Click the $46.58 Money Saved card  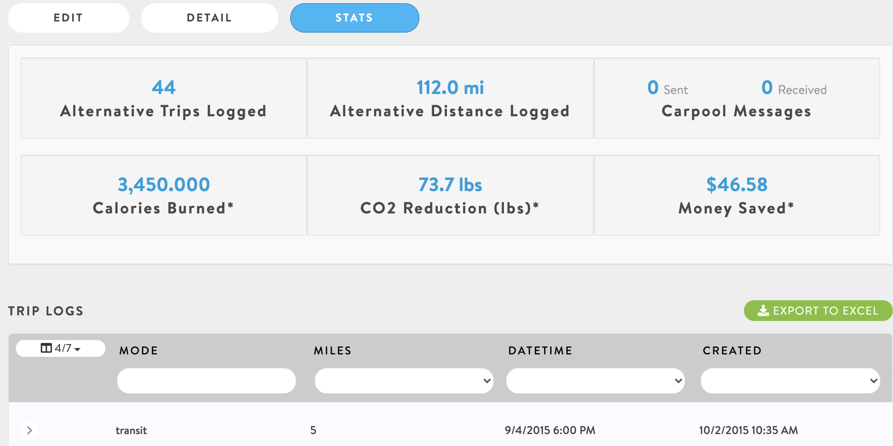tap(737, 195)
